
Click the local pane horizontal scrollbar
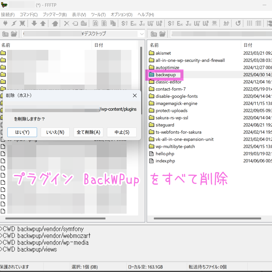(56, 219)
